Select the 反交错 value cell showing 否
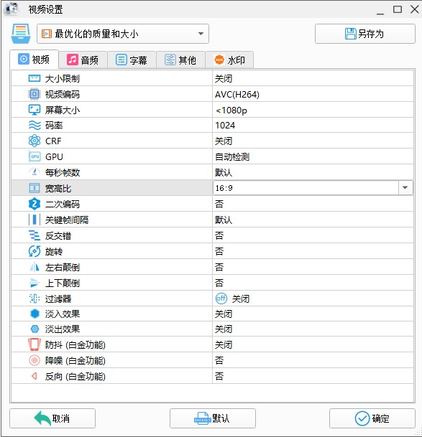This screenshot has width=422, height=437. [x=313, y=236]
